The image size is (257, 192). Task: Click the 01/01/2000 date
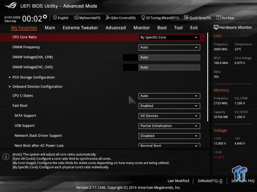tap(12, 17)
